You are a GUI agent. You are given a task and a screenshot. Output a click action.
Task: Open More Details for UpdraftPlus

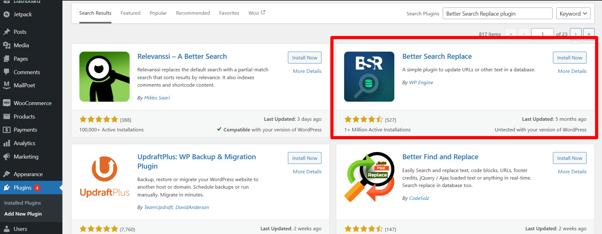(307, 171)
